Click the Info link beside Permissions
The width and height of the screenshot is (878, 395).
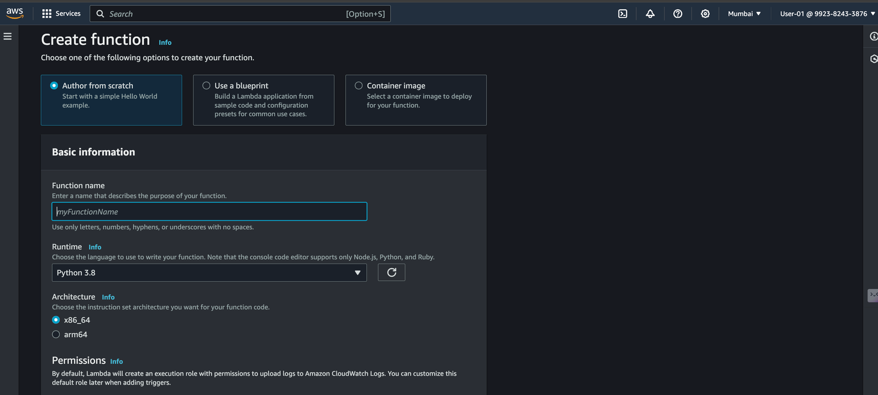[116, 362]
